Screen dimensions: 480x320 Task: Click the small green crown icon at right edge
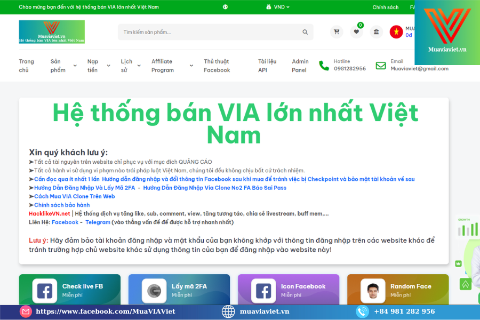[458, 263]
